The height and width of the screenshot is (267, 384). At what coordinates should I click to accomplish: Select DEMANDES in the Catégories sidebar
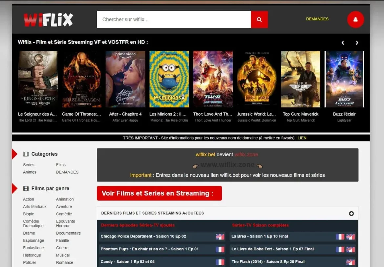click(67, 172)
